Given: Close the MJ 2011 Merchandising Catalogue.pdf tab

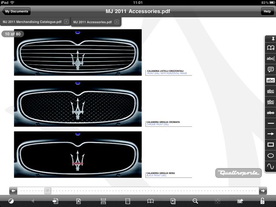Looking at the screenshot, I should pyautogui.click(x=66, y=22).
